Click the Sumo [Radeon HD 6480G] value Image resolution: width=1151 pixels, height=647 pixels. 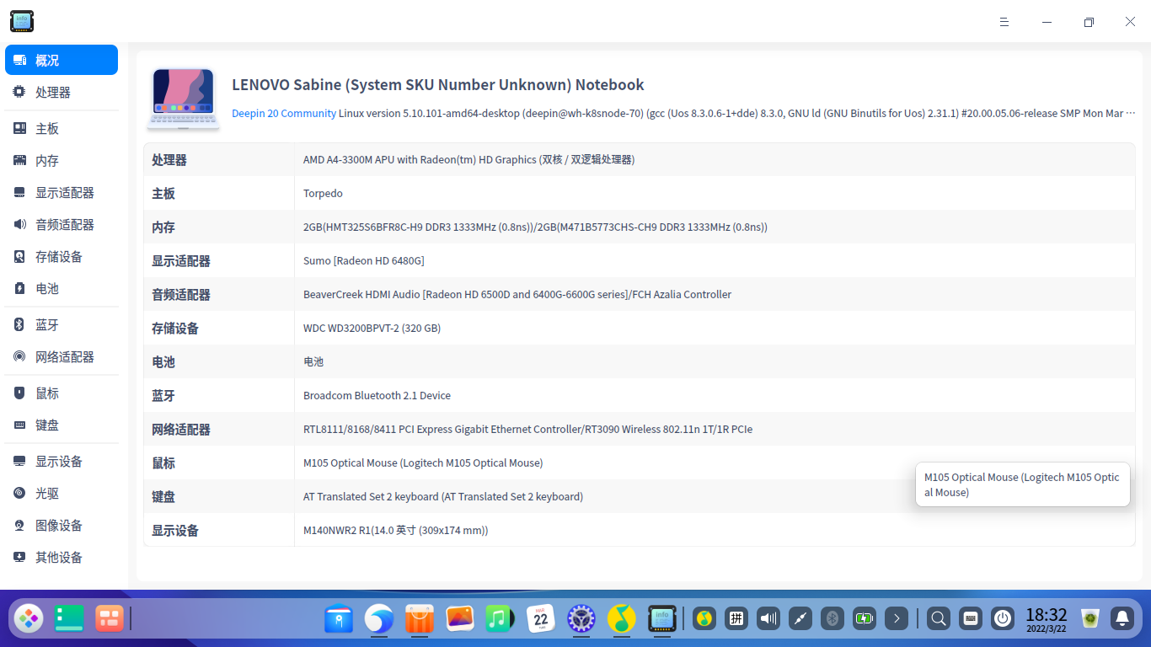pos(363,260)
